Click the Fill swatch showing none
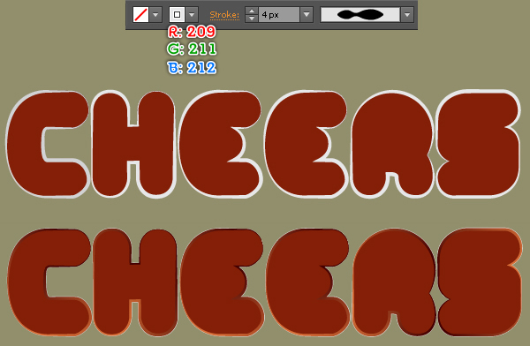The image size is (530, 346). (141, 15)
